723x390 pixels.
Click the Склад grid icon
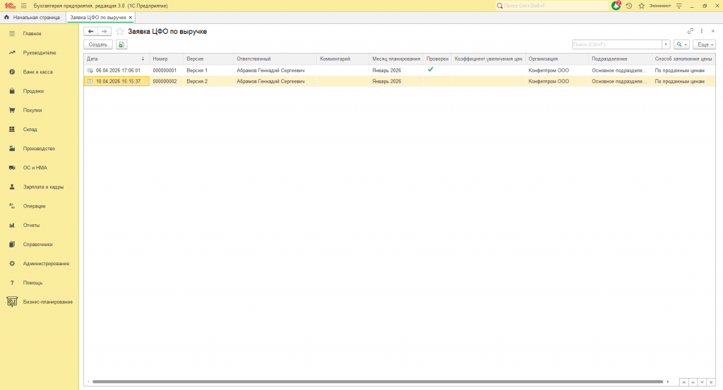tap(12, 129)
